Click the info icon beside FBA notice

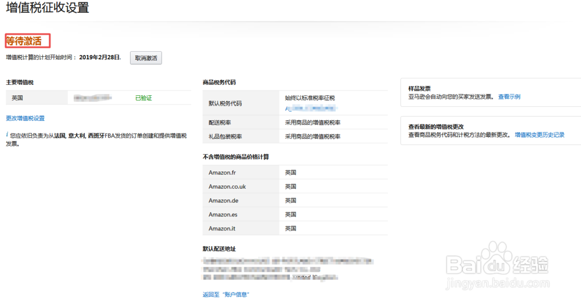click(7, 135)
